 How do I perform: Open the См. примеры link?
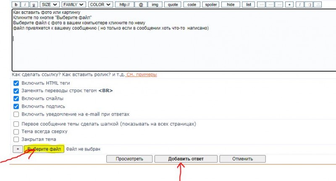pos(142,75)
